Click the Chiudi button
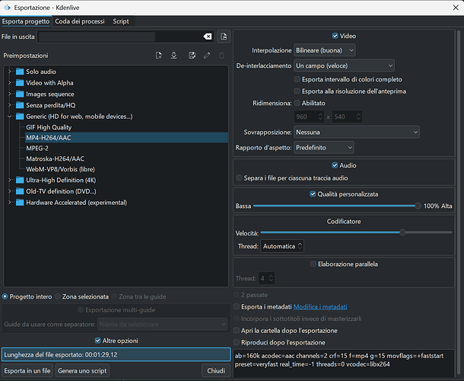 (x=216, y=370)
